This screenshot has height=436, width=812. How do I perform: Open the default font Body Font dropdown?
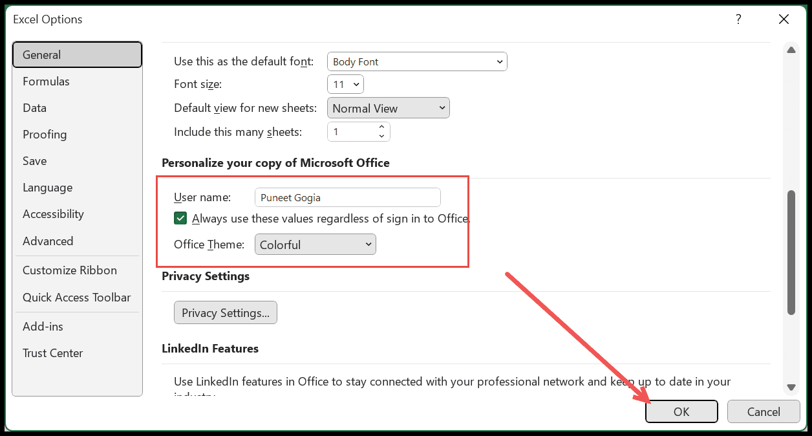(x=418, y=62)
